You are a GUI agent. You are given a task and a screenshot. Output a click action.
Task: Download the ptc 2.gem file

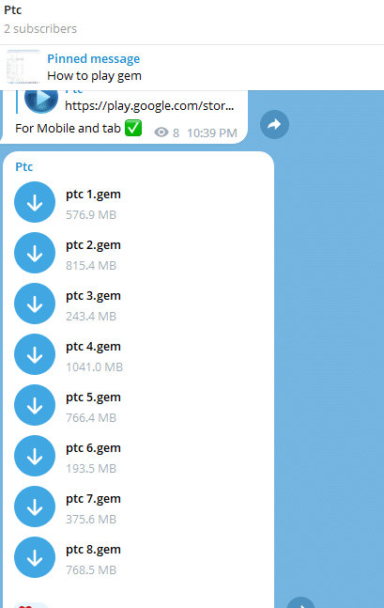35,253
